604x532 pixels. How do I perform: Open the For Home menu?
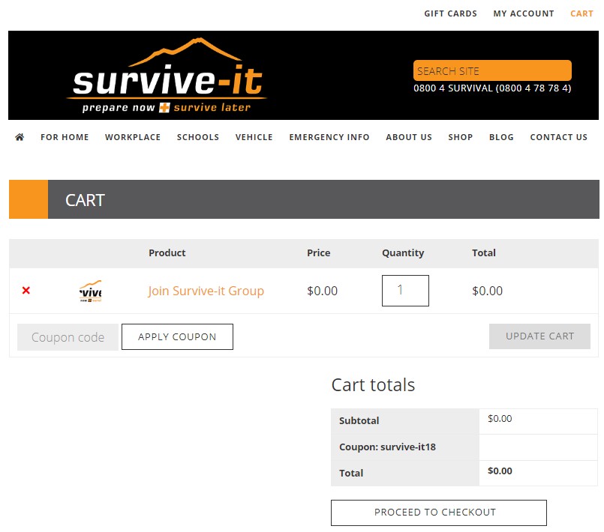pyautogui.click(x=65, y=137)
